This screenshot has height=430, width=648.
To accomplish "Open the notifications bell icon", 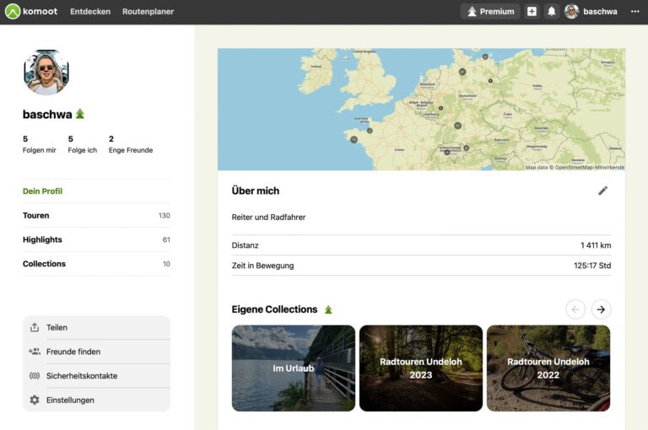I will tap(551, 12).
